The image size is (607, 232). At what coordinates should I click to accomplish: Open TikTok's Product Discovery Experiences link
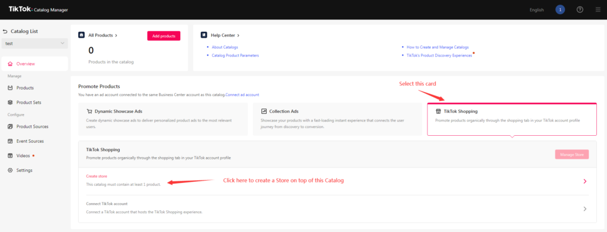tap(439, 55)
